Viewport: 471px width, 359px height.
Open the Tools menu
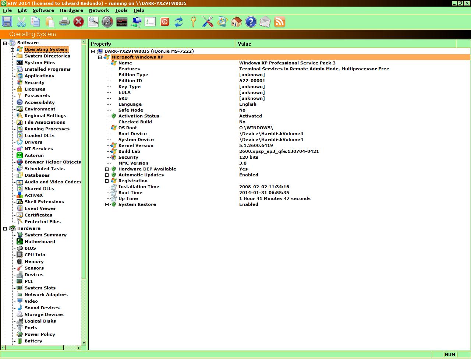[121, 10]
